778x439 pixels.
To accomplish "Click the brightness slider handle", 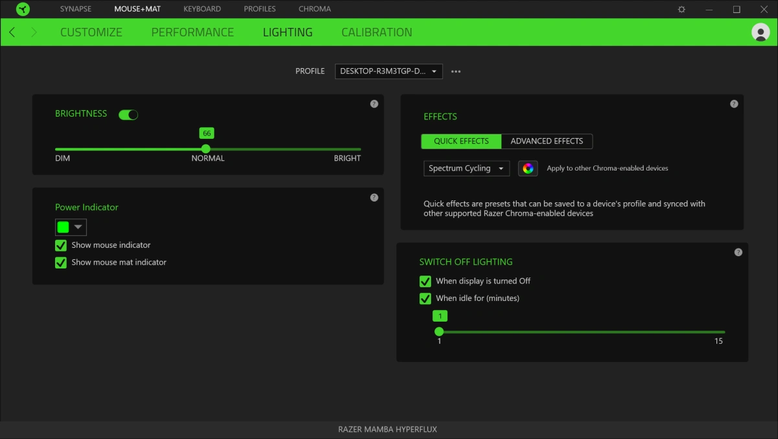I will tap(206, 148).
